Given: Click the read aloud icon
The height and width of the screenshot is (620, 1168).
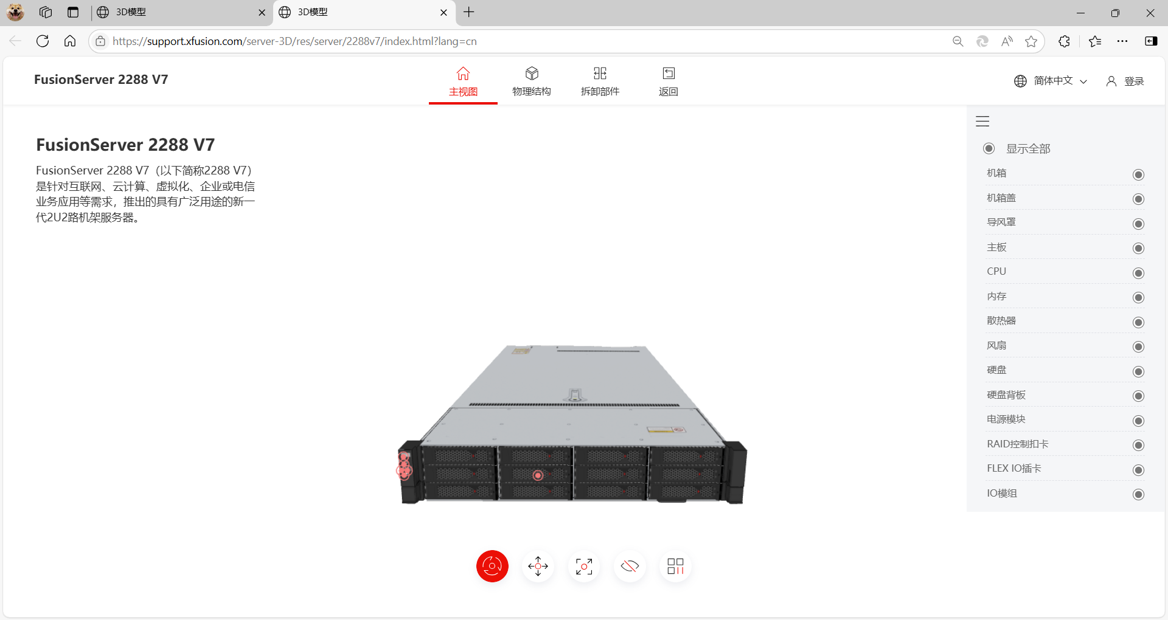Looking at the screenshot, I should tap(1007, 41).
